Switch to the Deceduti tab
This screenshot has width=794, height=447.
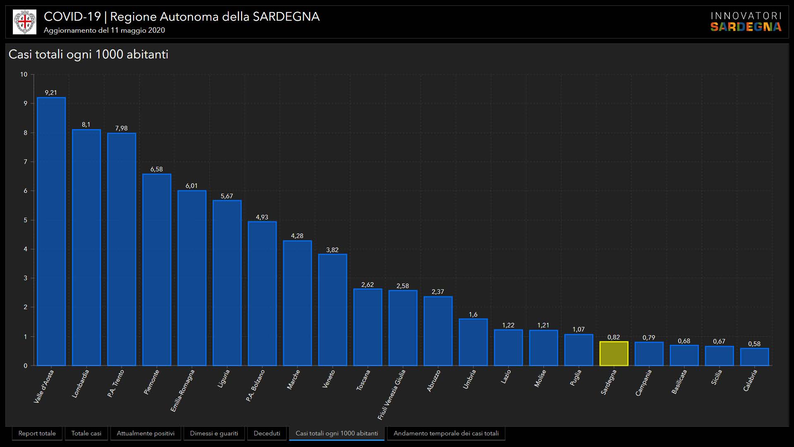(x=267, y=433)
